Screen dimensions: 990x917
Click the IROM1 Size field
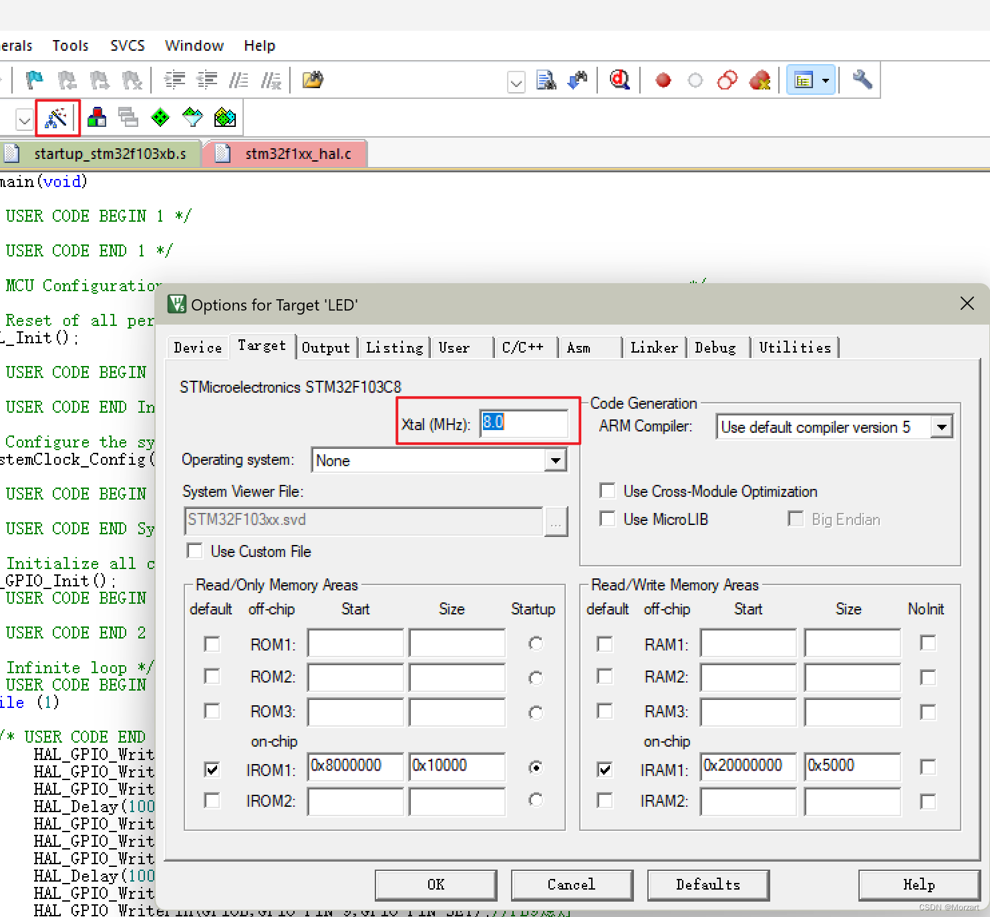coord(457,766)
